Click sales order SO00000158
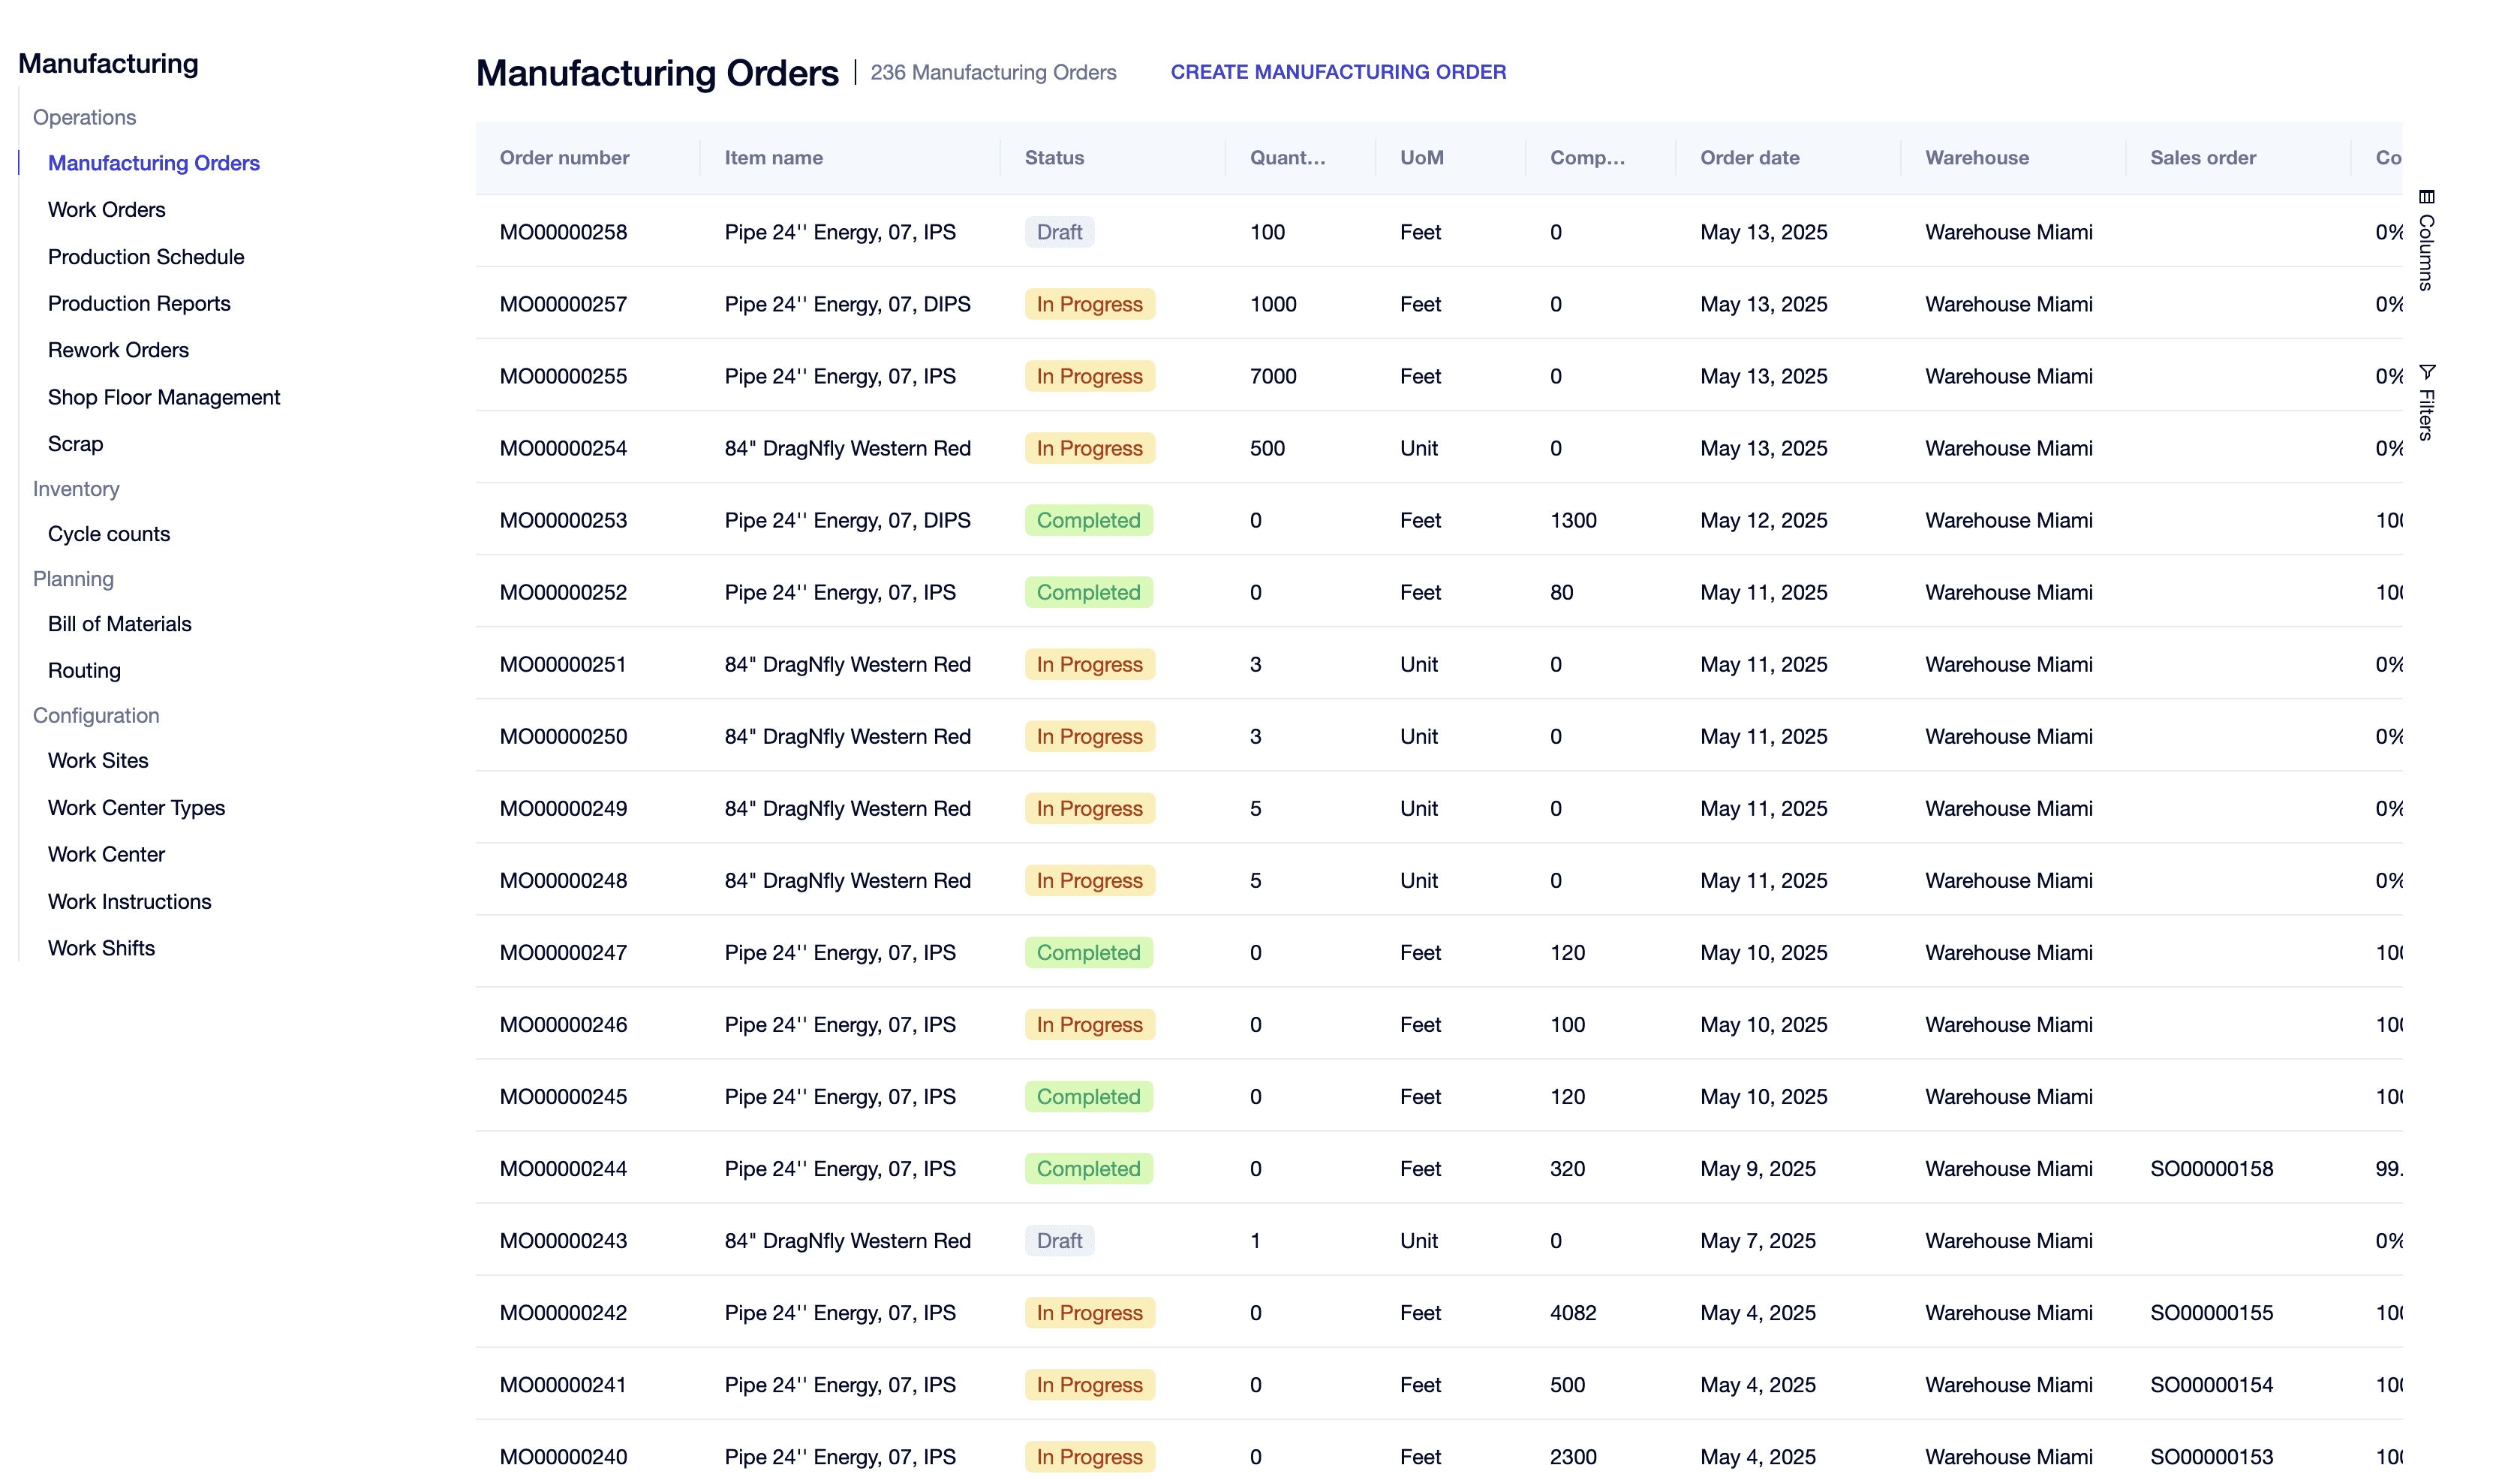The height and width of the screenshot is (1480, 2520). coord(2211,1168)
